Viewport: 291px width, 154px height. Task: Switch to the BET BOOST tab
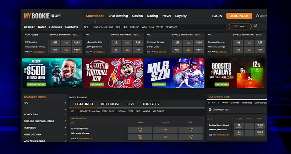tap(110, 104)
